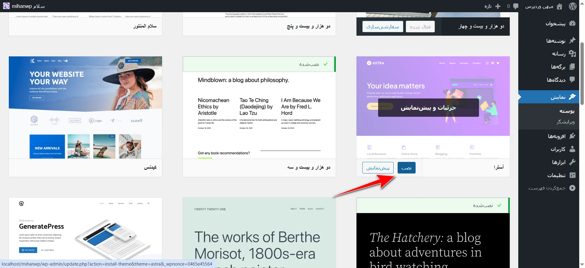Click the تازه new link in admin bar
Screen dimensions: 585x268
[x=488, y=6]
